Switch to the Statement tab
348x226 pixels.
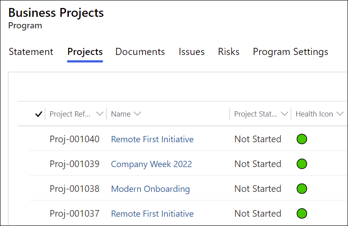tap(31, 52)
